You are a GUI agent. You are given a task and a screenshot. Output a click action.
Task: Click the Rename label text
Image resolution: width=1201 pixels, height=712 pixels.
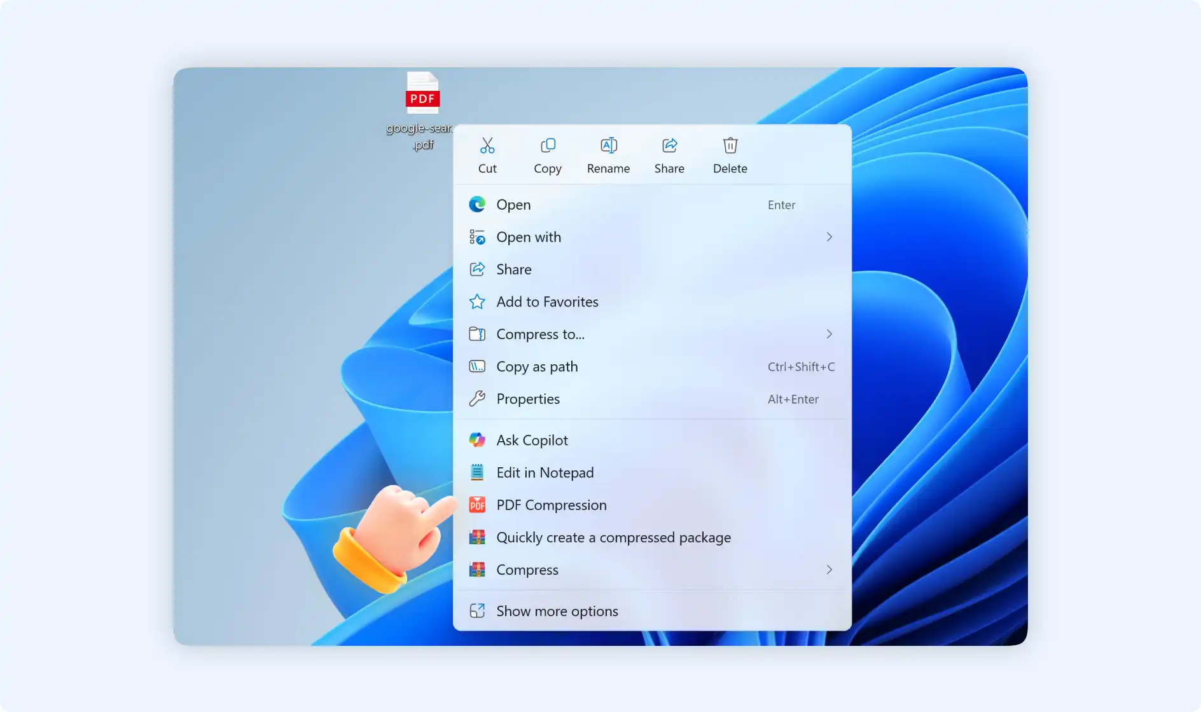(x=609, y=168)
